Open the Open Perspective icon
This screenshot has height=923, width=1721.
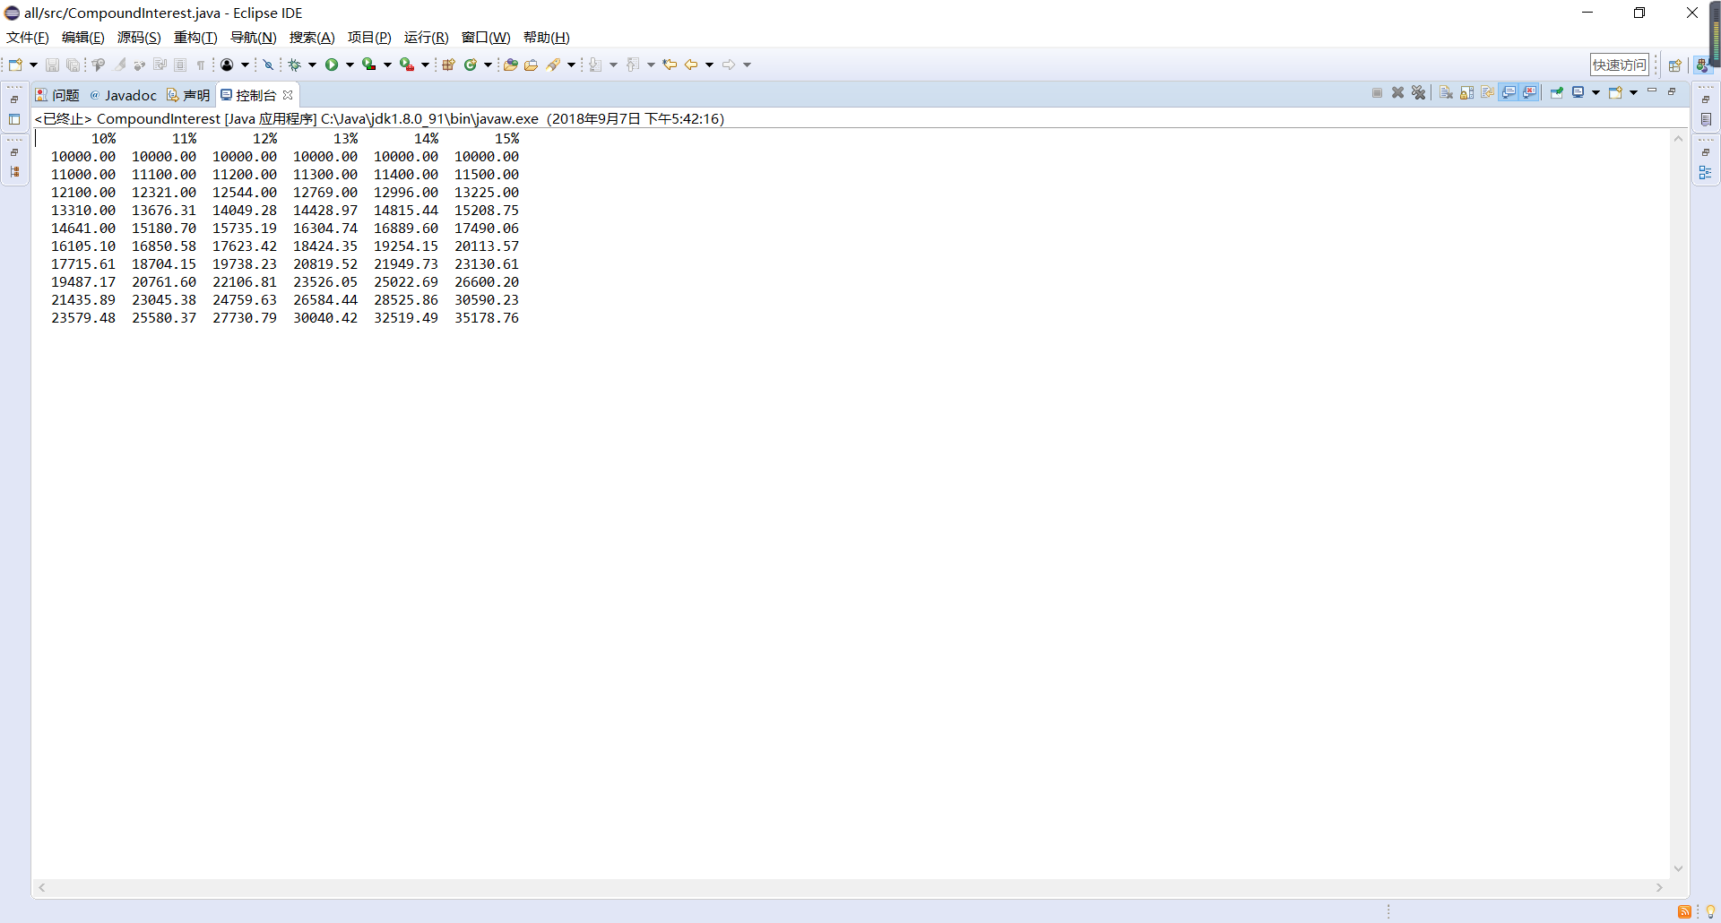click(1674, 65)
